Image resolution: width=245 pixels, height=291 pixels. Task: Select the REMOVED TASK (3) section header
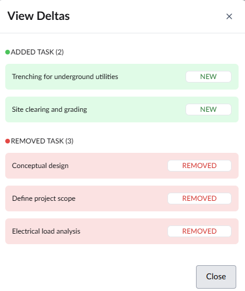point(42,141)
